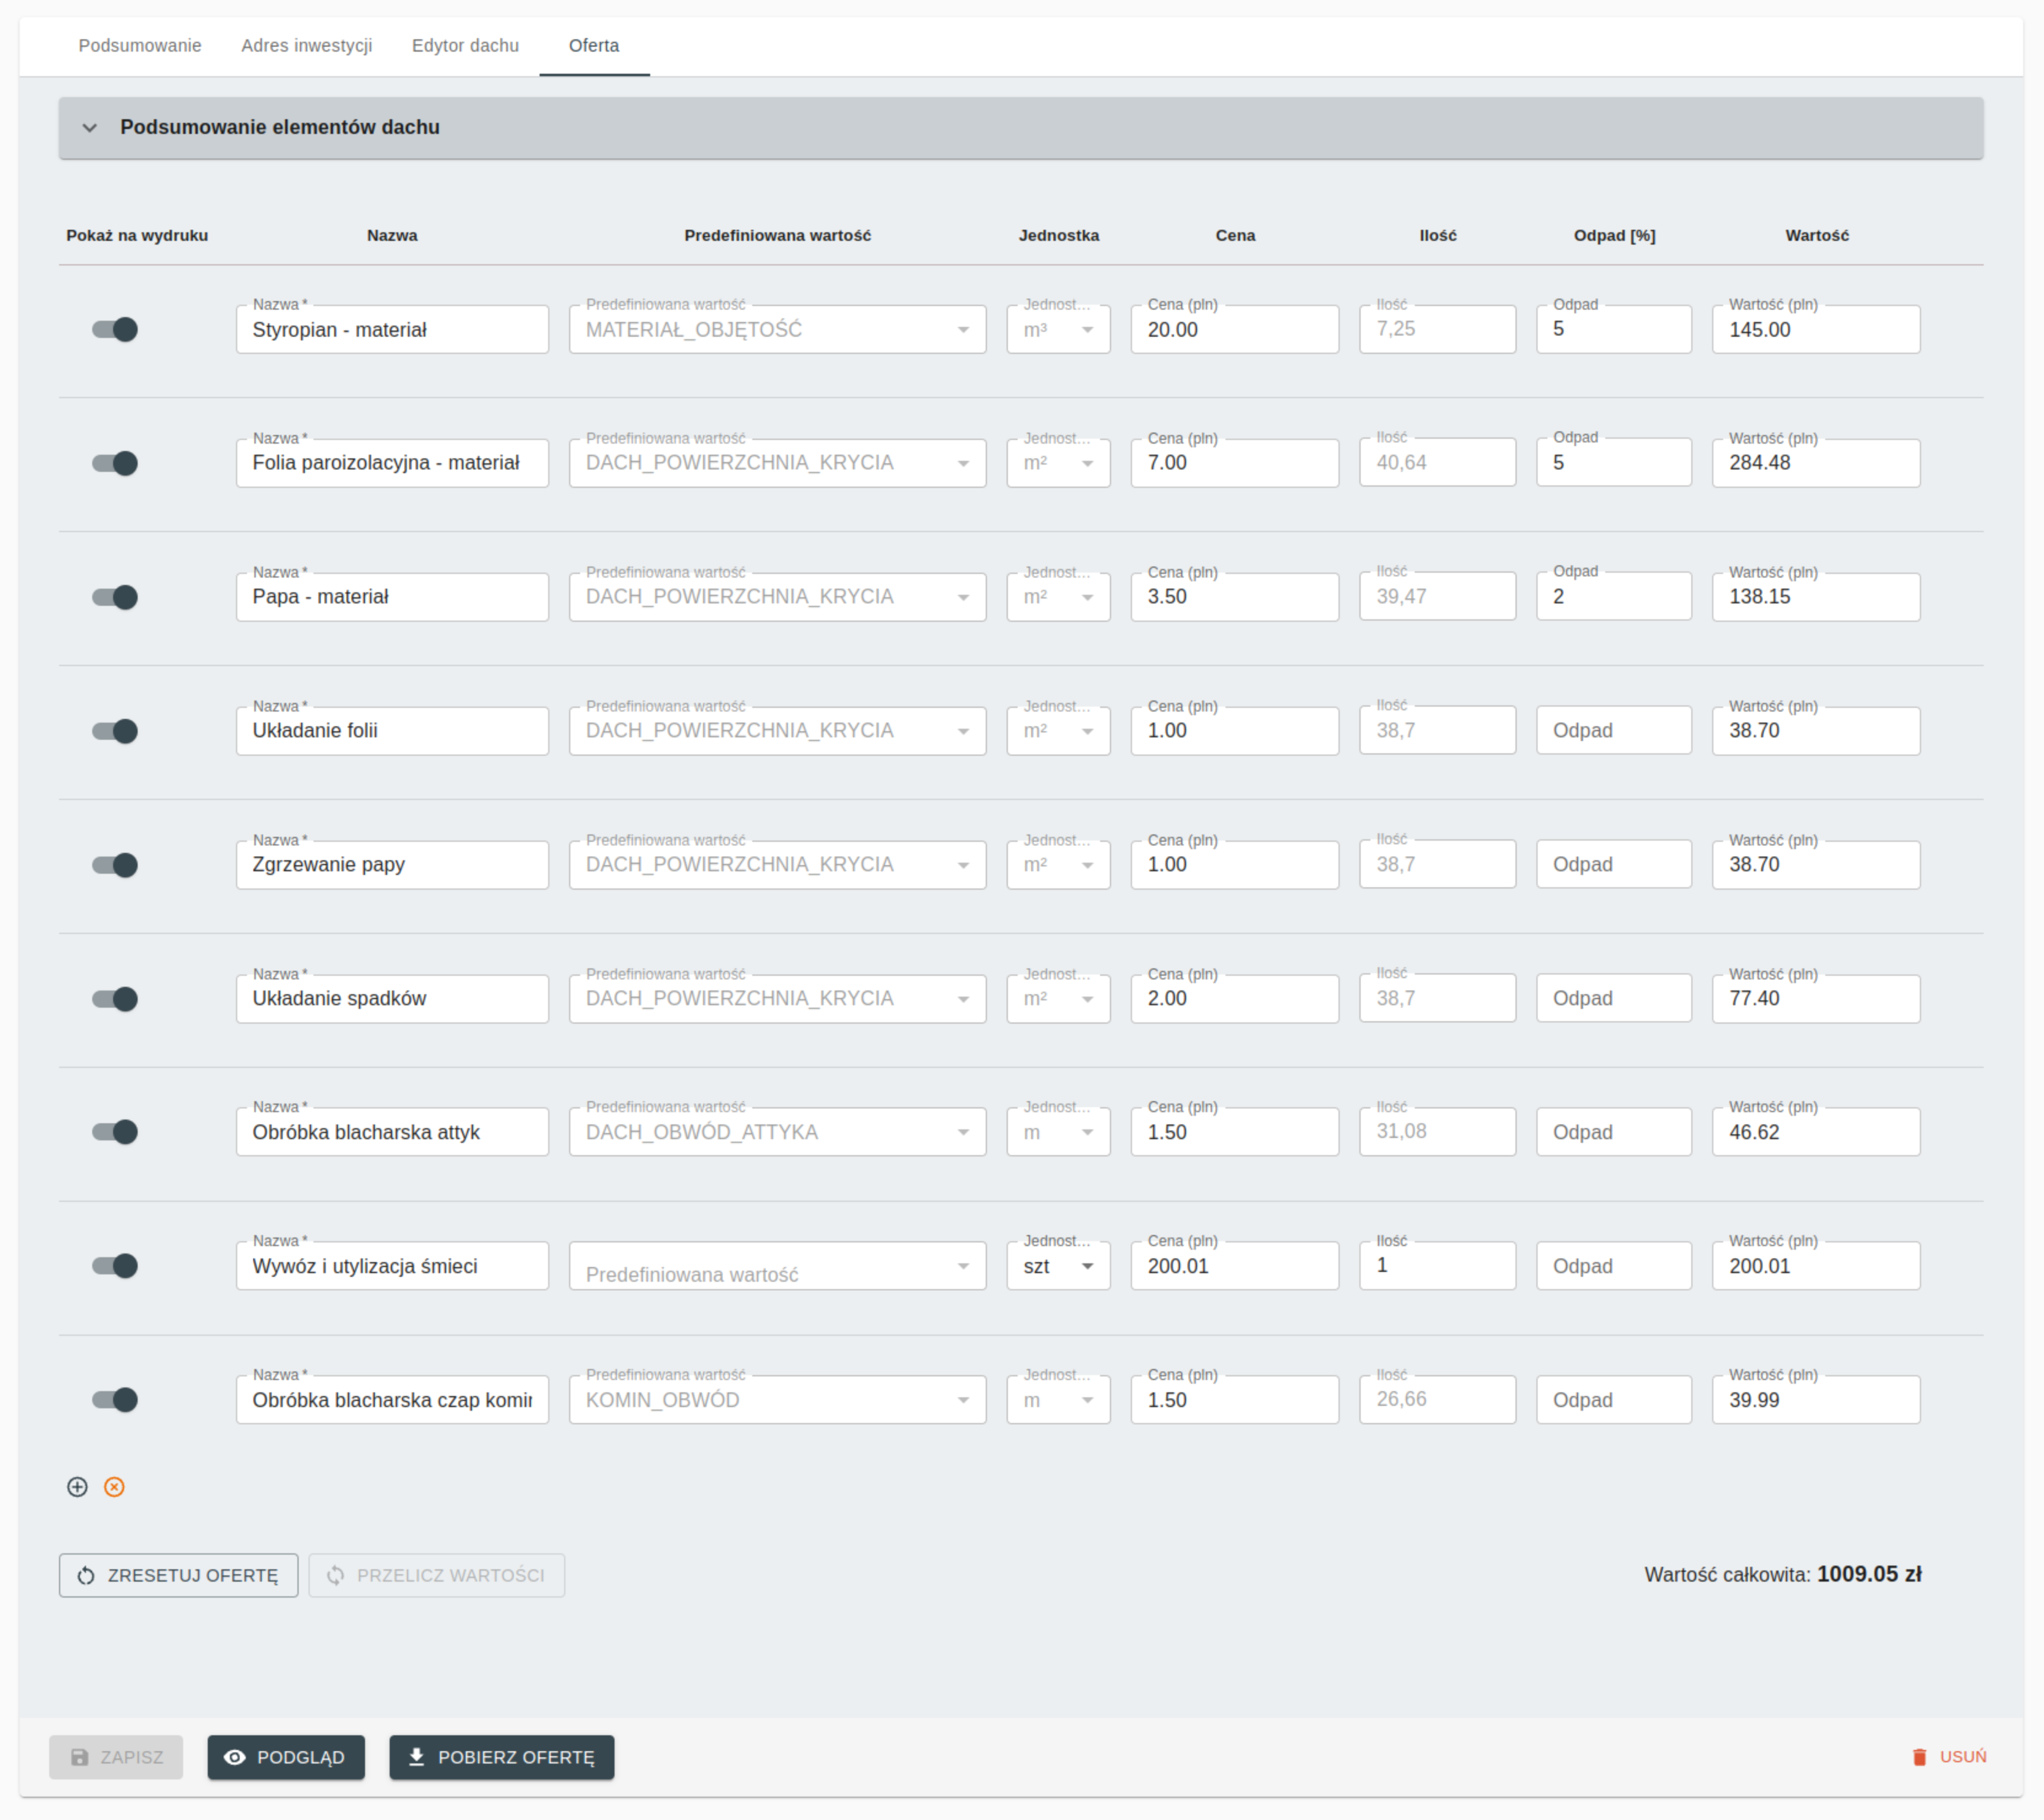
Task: Open unit dropdown for Obróbka blacharska attyk
Action: [x=1058, y=1132]
